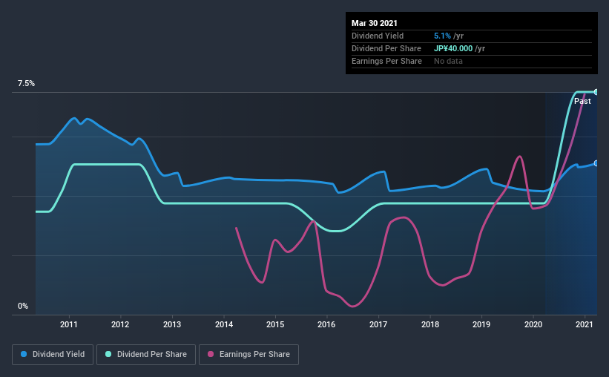This screenshot has width=609, height=377.
Task: Click the Past label on chart
Action: tap(582, 102)
